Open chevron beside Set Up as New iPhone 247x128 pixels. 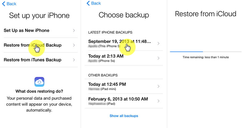tap(74, 31)
